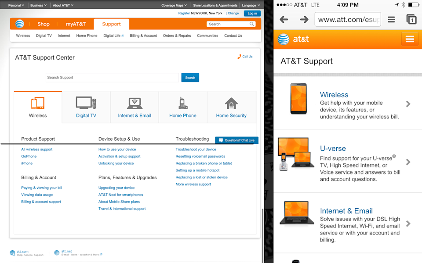Open Troubleshoot your device link
This screenshot has width=422, height=263.
(196, 149)
